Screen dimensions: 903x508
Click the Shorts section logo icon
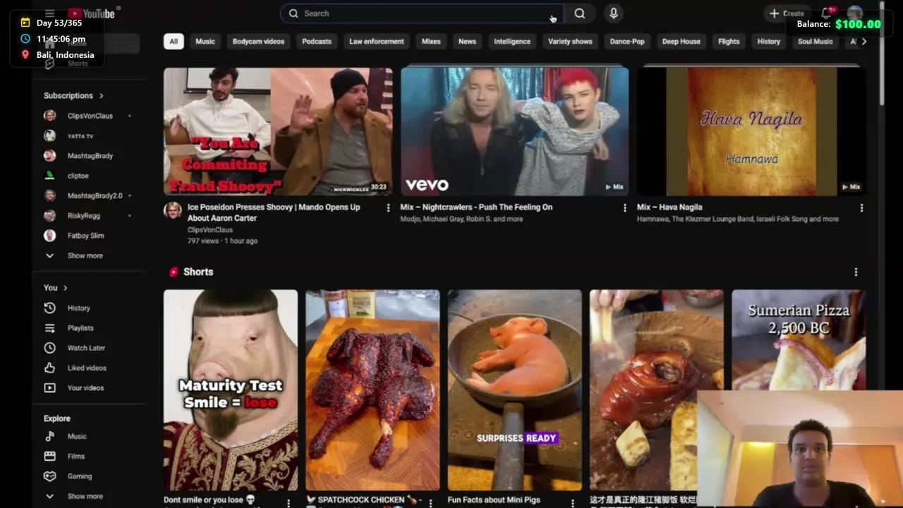(174, 272)
